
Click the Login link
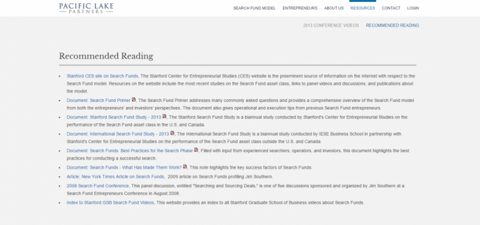(413, 8)
